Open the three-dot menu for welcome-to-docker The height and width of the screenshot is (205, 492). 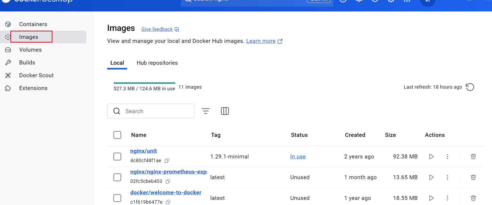coord(447,198)
